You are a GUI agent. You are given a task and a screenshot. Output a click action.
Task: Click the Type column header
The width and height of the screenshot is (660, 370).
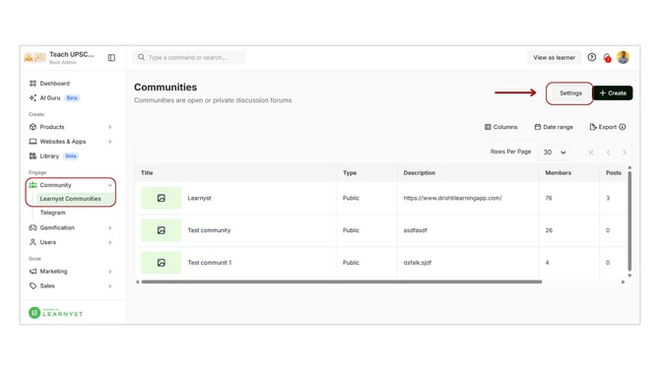point(350,173)
